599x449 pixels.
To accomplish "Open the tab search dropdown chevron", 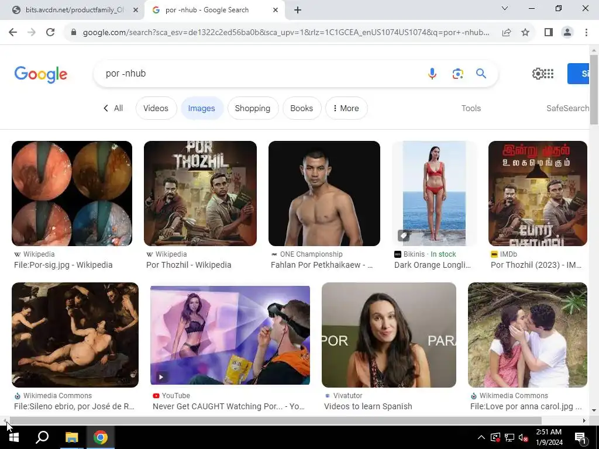I will pyautogui.click(x=504, y=8).
